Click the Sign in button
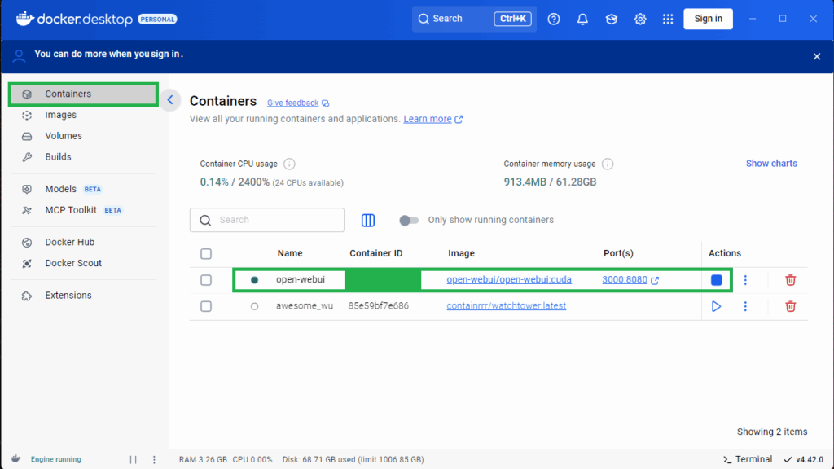Image resolution: width=834 pixels, height=469 pixels. (708, 19)
